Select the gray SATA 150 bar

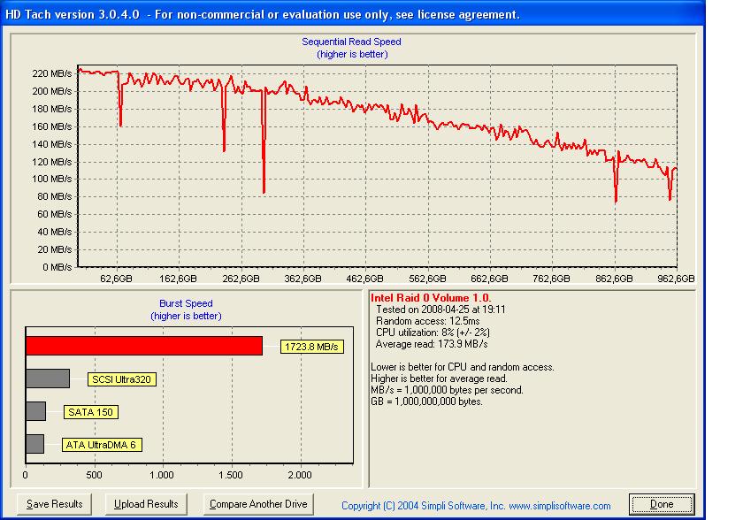[x=36, y=411]
